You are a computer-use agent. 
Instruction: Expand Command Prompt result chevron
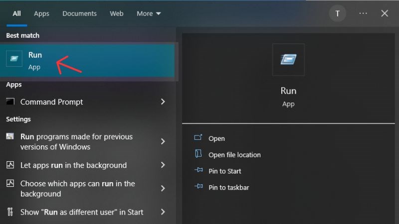coord(163,102)
